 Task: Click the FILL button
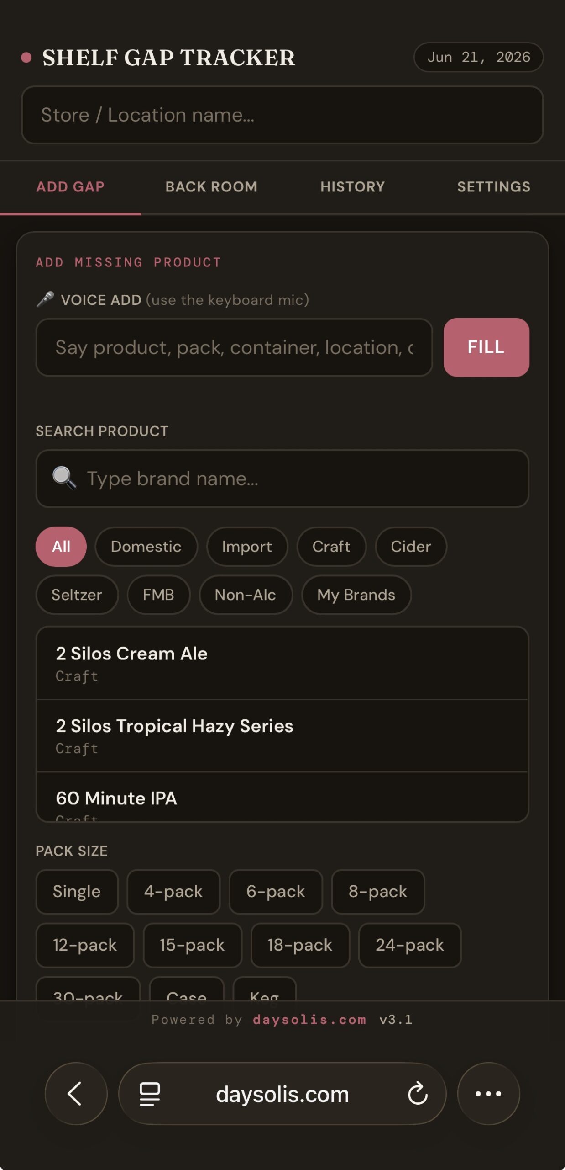pos(487,347)
